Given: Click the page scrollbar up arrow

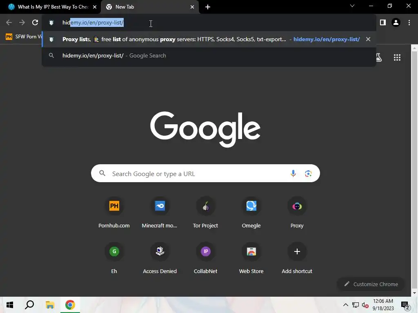Looking at the screenshot, I should coord(415,48).
